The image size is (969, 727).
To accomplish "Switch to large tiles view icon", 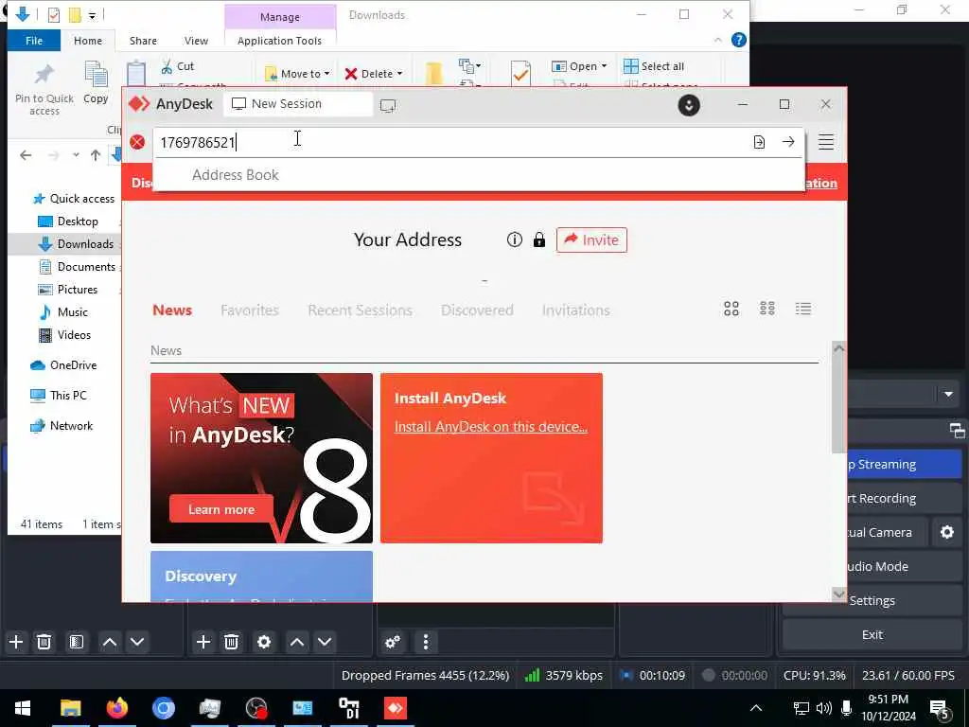I will click(731, 309).
